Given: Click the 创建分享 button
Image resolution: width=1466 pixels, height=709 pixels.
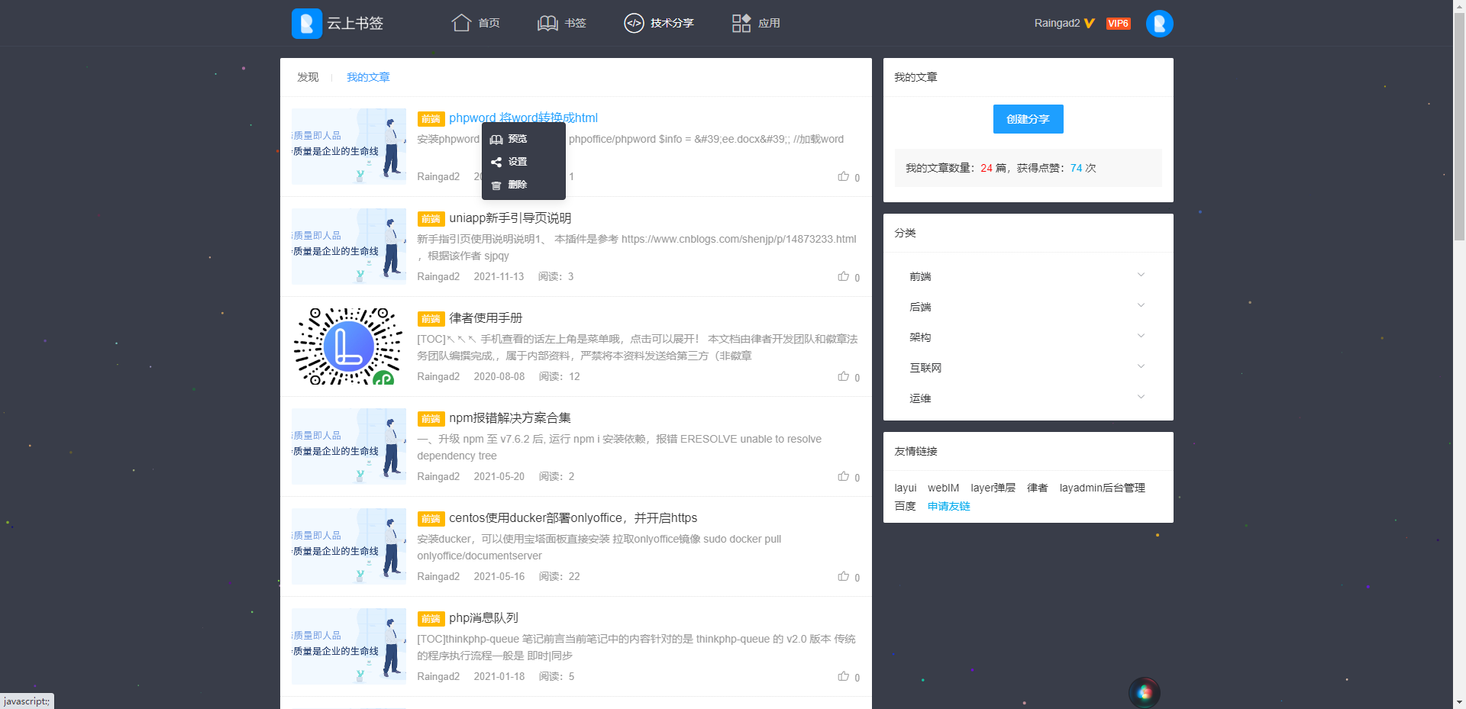Looking at the screenshot, I should point(1028,119).
